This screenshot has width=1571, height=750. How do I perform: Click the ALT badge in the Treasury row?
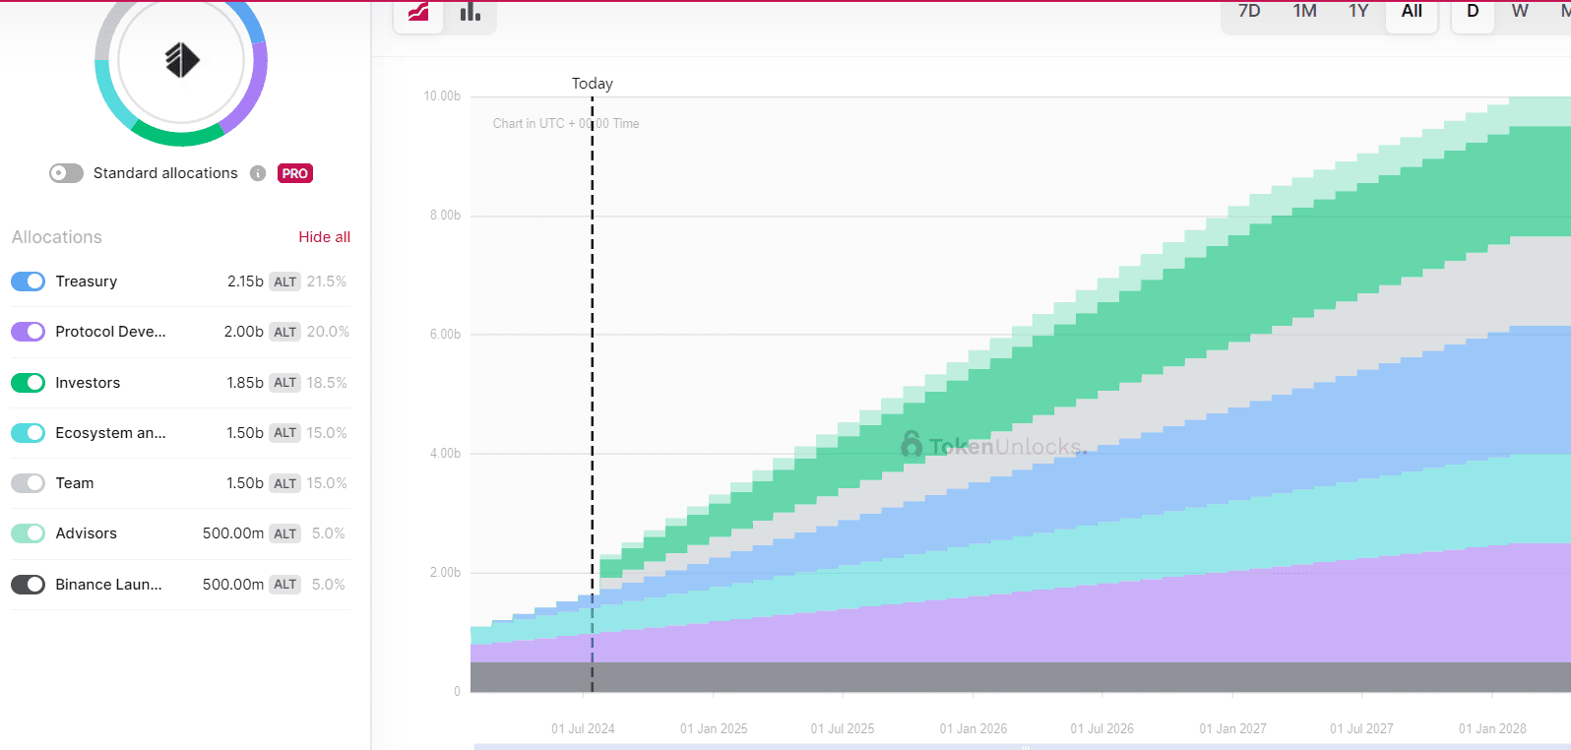[x=285, y=281]
